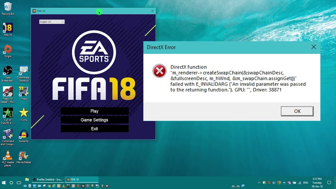Screen dimensions: 336x189
Task: Switch to FIFA 18 taskbar window
Action: [81, 180]
